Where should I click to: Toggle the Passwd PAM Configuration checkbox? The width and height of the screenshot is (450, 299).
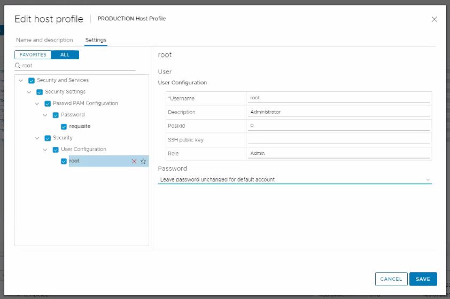(48, 104)
